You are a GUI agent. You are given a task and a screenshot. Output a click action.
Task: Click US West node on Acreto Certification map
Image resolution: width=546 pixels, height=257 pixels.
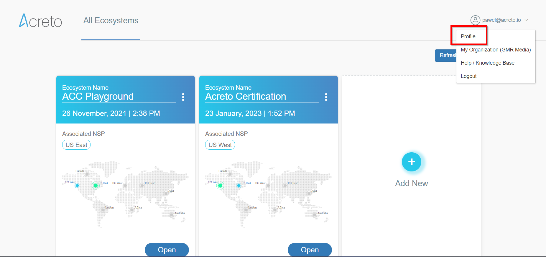pos(220,186)
